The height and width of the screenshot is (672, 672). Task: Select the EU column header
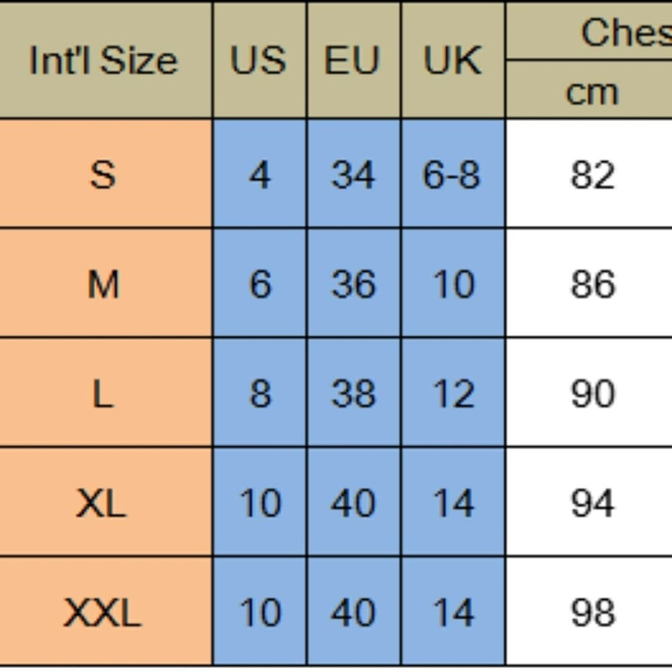pos(353,60)
